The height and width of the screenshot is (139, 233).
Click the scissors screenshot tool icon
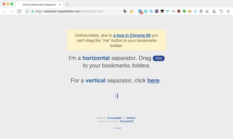point(214,11)
